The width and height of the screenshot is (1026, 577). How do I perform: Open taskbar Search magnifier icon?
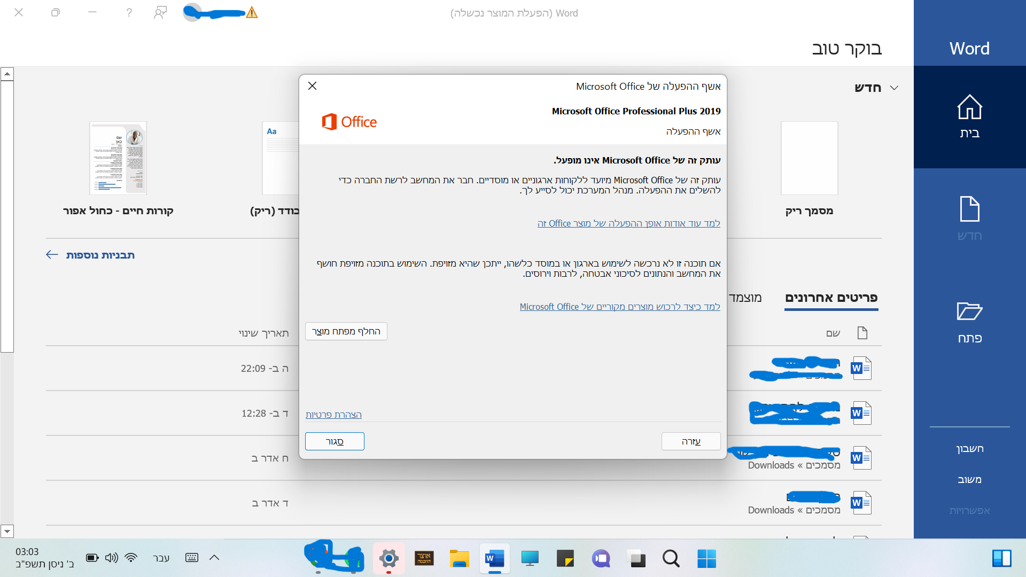point(671,559)
